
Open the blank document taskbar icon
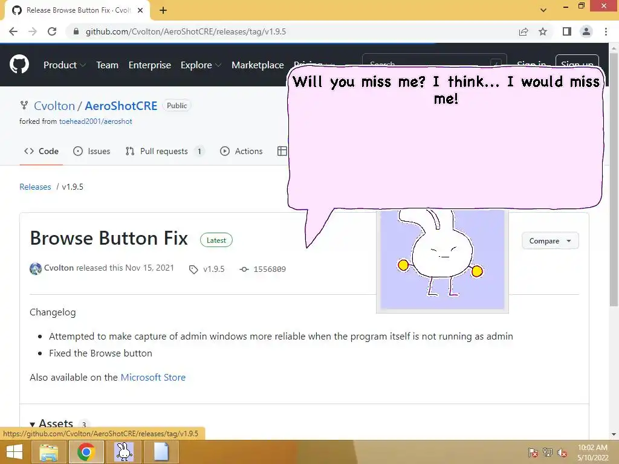click(161, 452)
